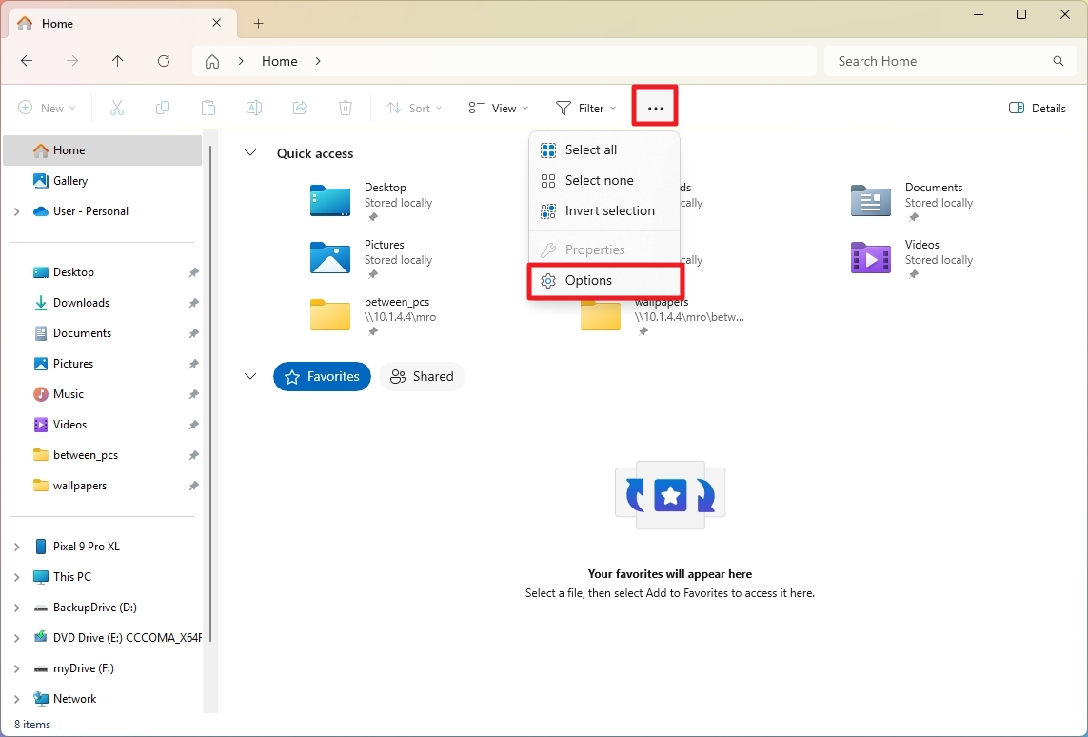The height and width of the screenshot is (737, 1088).
Task: Switch to the Shared filter
Action: 422,376
